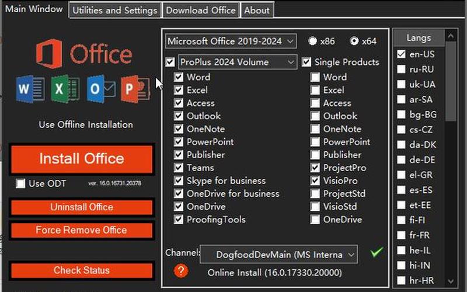Open the Utilities and Settings tab
Image resolution: width=467 pixels, height=292 pixels.
pyautogui.click(x=115, y=10)
